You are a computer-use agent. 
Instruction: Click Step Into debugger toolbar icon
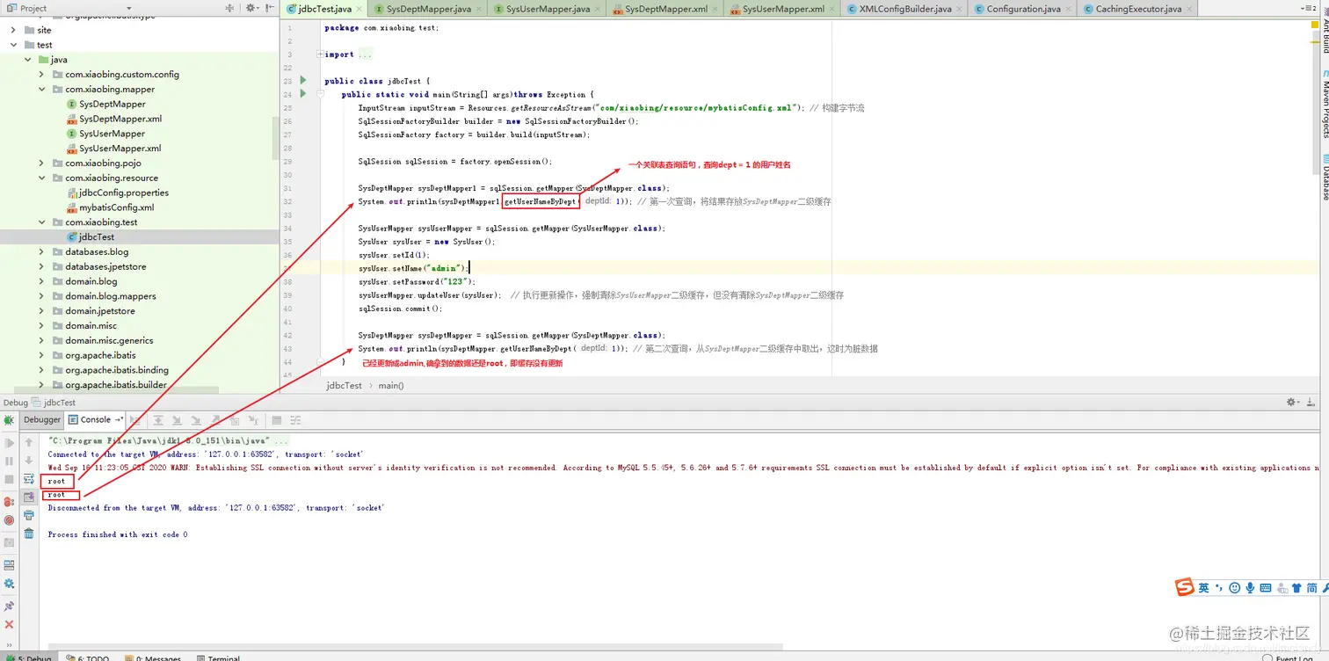point(178,420)
